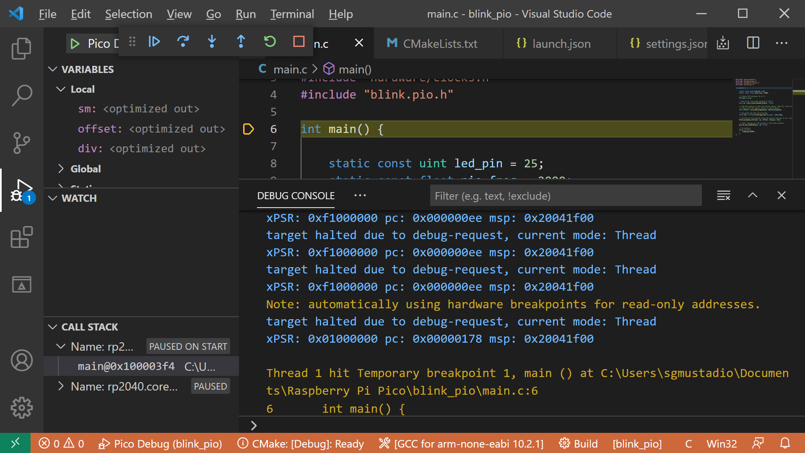Open the Search view in the activity bar

21,96
